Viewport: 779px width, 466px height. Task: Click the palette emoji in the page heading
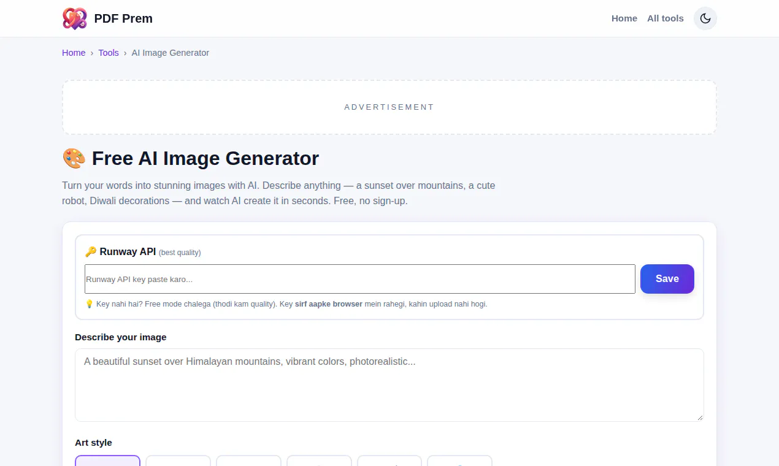point(74,158)
